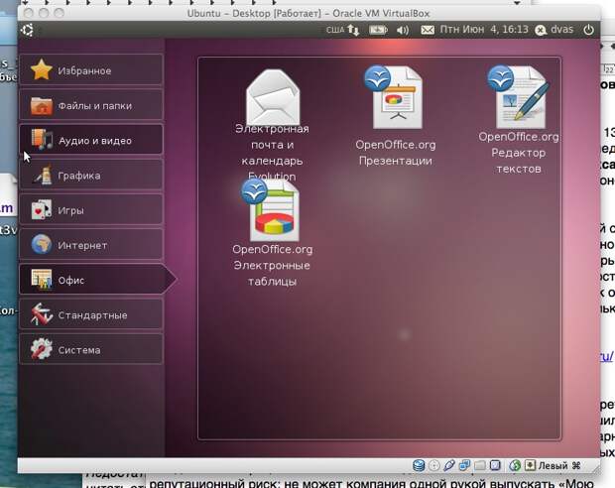This screenshot has height=488, width=615.
Task: Click the VirtualBox display status icon
Action: click(495, 465)
